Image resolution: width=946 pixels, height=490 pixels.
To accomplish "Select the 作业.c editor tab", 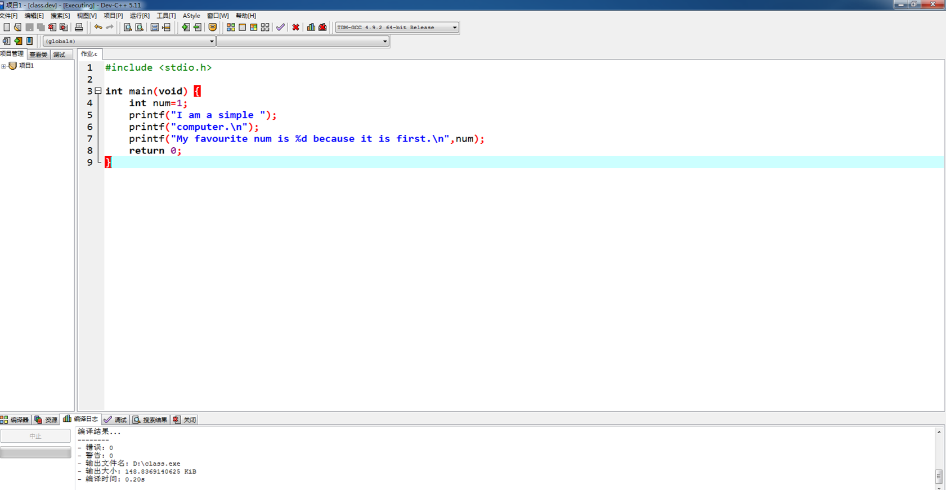I will coord(89,54).
